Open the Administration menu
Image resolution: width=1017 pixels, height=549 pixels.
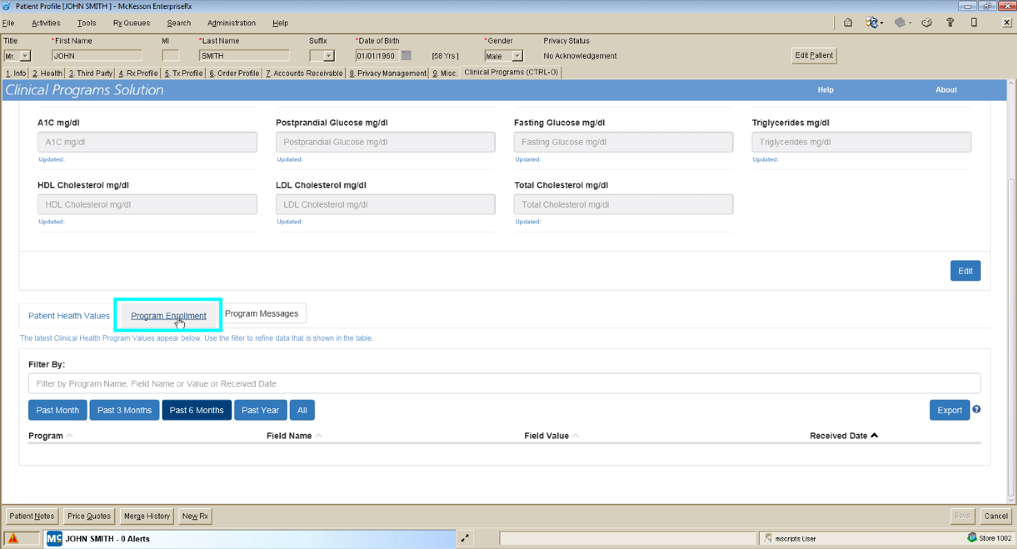(232, 23)
